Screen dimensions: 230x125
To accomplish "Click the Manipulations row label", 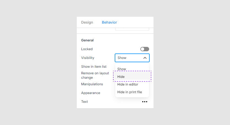I will 92,84.
